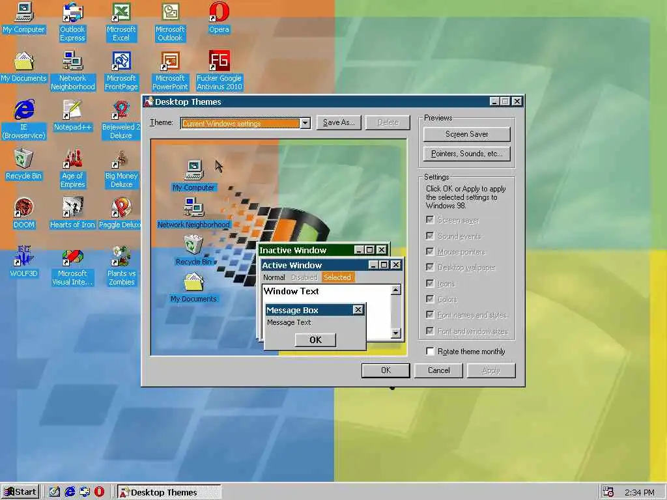Click the Selected item in preview menu
667x500 pixels.
click(337, 277)
